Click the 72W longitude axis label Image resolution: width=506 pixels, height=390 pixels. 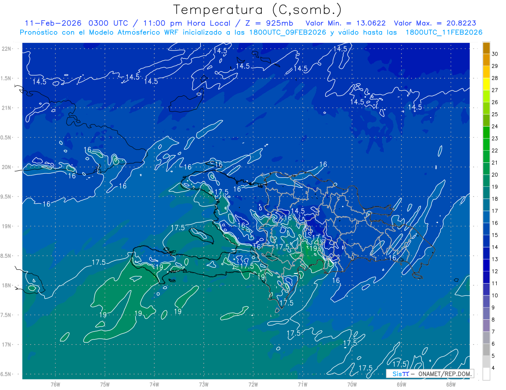[253, 385]
